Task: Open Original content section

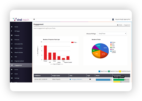Action: 19,61
